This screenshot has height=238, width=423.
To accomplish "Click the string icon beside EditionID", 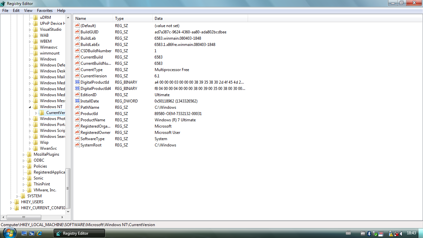I will [x=77, y=95].
